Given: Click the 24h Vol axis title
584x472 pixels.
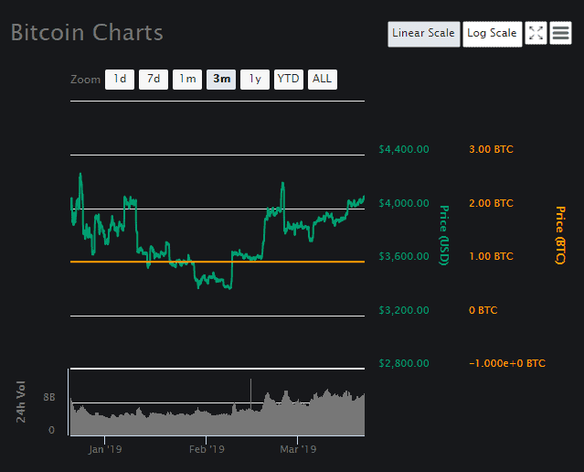Looking at the screenshot, I should 21,402.
